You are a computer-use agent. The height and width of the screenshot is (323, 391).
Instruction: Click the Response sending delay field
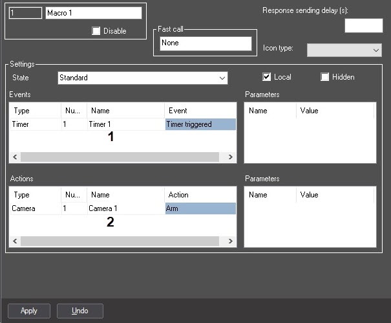364,25
